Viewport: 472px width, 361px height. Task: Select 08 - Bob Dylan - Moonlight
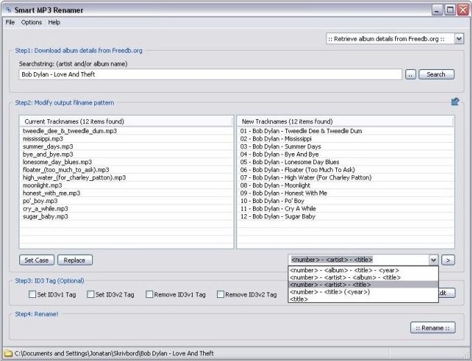pos(345,185)
